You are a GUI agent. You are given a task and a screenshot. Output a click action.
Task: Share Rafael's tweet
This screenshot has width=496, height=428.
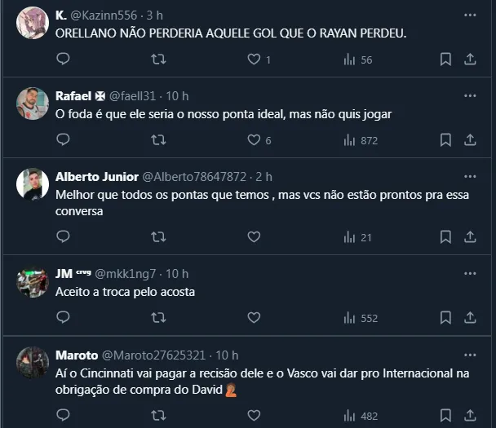(470, 140)
